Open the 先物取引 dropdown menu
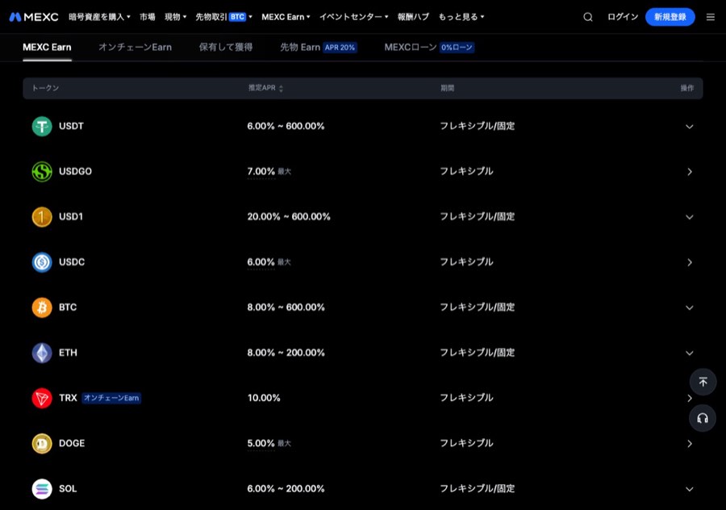The height and width of the screenshot is (510, 726). [223, 17]
